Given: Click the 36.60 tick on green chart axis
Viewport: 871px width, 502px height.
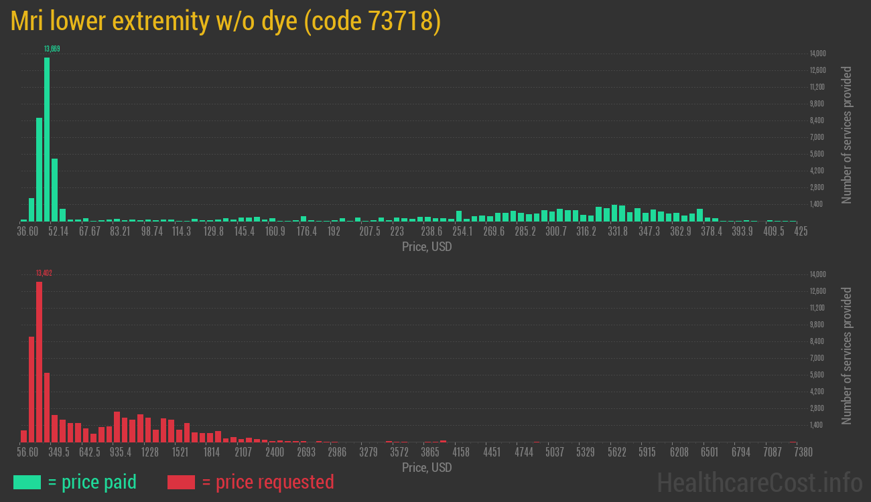Looking at the screenshot, I should click(x=27, y=232).
